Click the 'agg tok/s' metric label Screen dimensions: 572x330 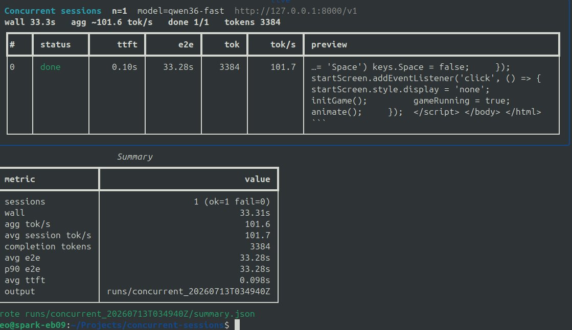click(x=28, y=224)
